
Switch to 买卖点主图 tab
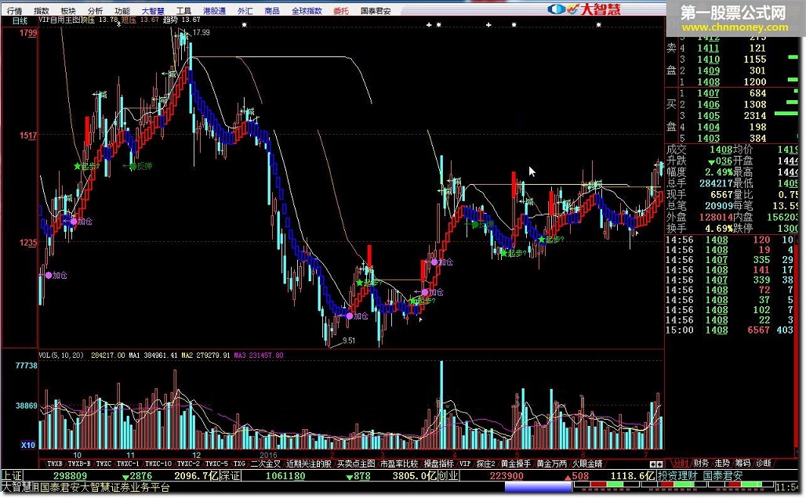(x=356, y=464)
